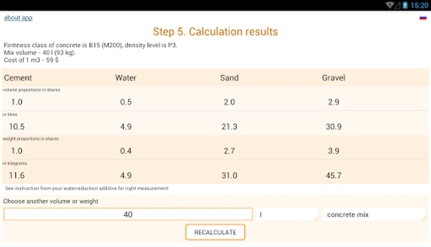Tap the Step 5 Calculation results heading

pyautogui.click(x=215, y=32)
